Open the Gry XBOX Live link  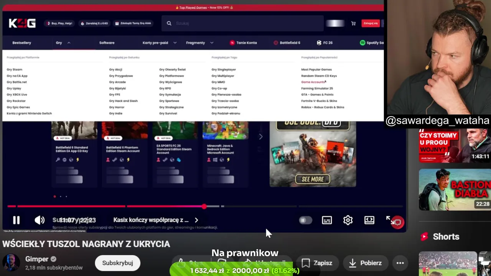[x=16, y=95]
